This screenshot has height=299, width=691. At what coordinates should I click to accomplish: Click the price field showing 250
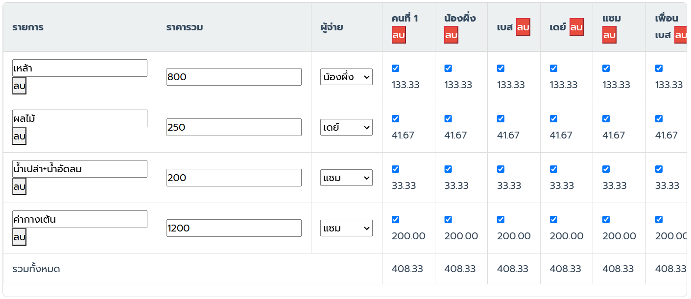[x=234, y=127]
